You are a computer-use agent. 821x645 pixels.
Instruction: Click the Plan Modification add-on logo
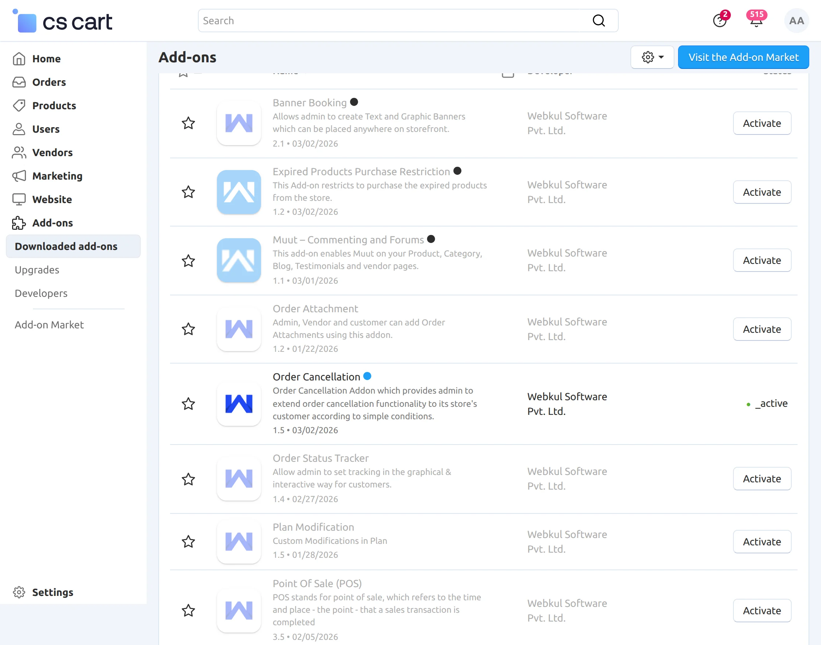coord(239,542)
